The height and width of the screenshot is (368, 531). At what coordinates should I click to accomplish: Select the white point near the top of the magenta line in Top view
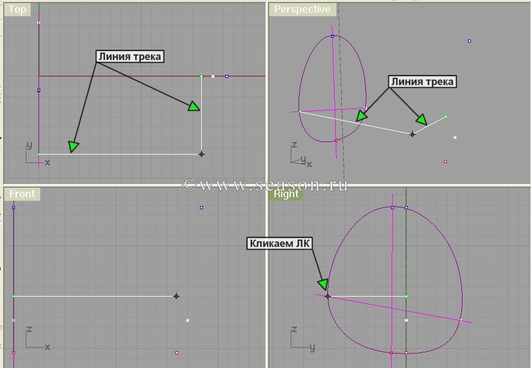click(38, 22)
